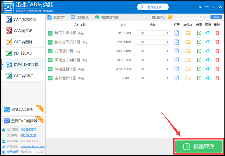Launch 迅捷CAD编辑器 editor
The image size is (225, 156).
tap(22, 121)
